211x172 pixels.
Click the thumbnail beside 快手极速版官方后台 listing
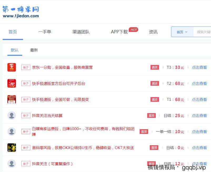pyautogui.click(x=12, y=83)
